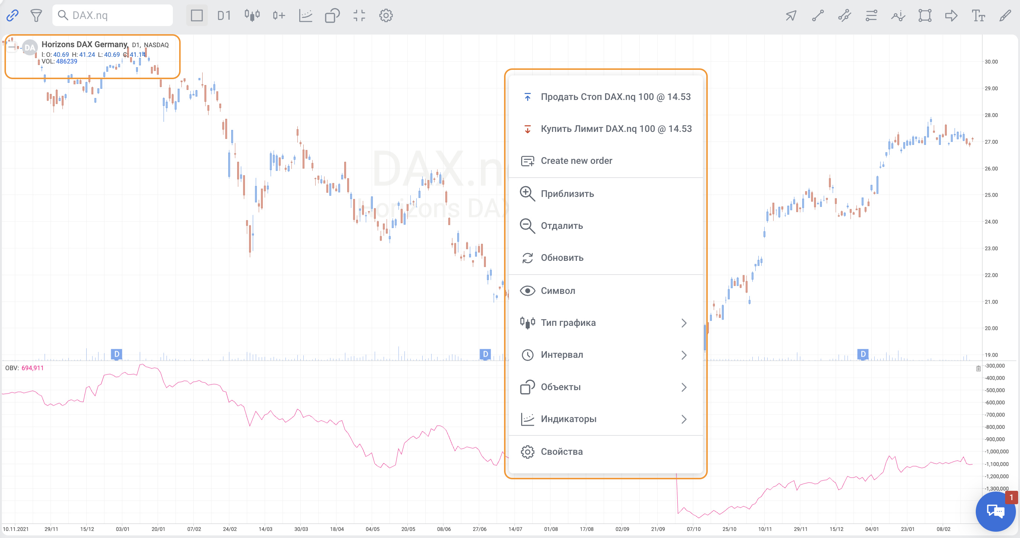Select the text annotation tool
The image size is (1020, 538).
click(978, 16)
